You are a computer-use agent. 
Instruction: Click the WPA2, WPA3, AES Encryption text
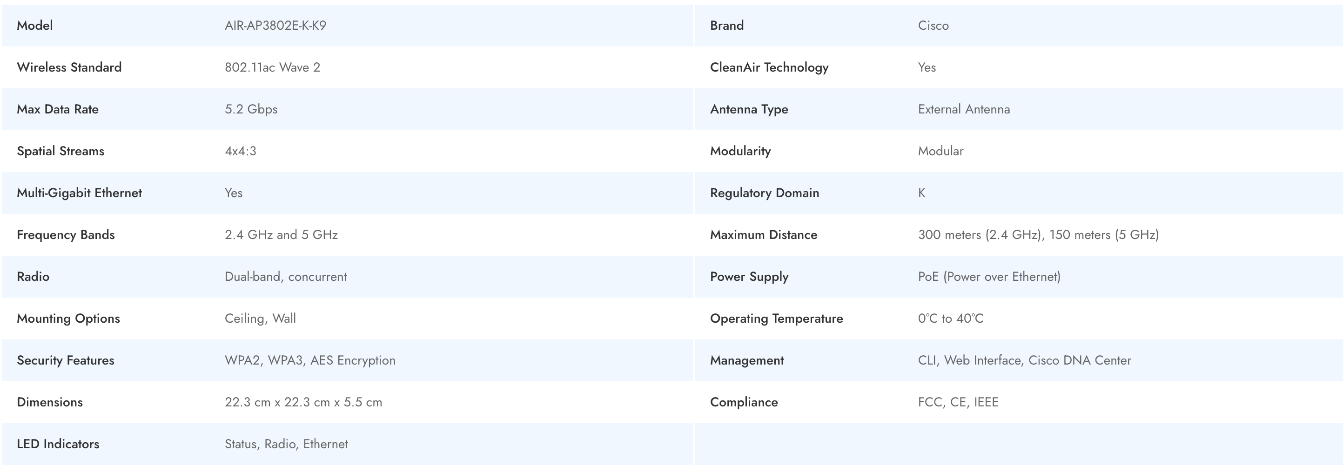[309, 360]
